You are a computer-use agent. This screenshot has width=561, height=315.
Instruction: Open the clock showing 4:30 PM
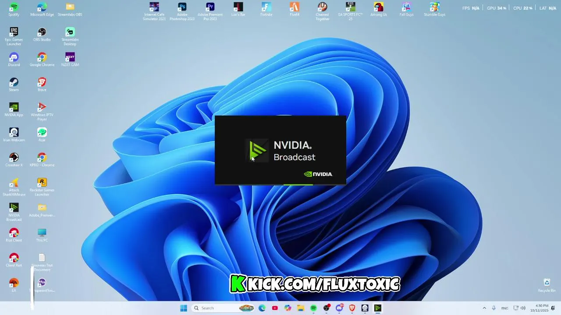click(539, 308)
